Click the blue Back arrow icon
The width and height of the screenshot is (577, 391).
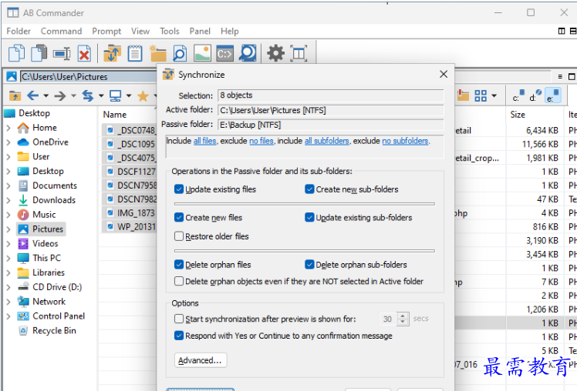pos(32,95)
